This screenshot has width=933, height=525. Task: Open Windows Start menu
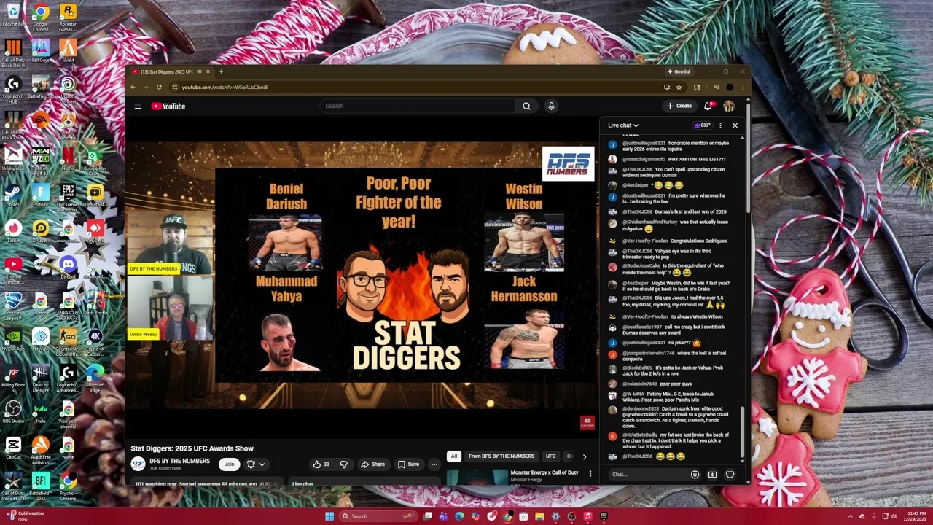(329, 516)
